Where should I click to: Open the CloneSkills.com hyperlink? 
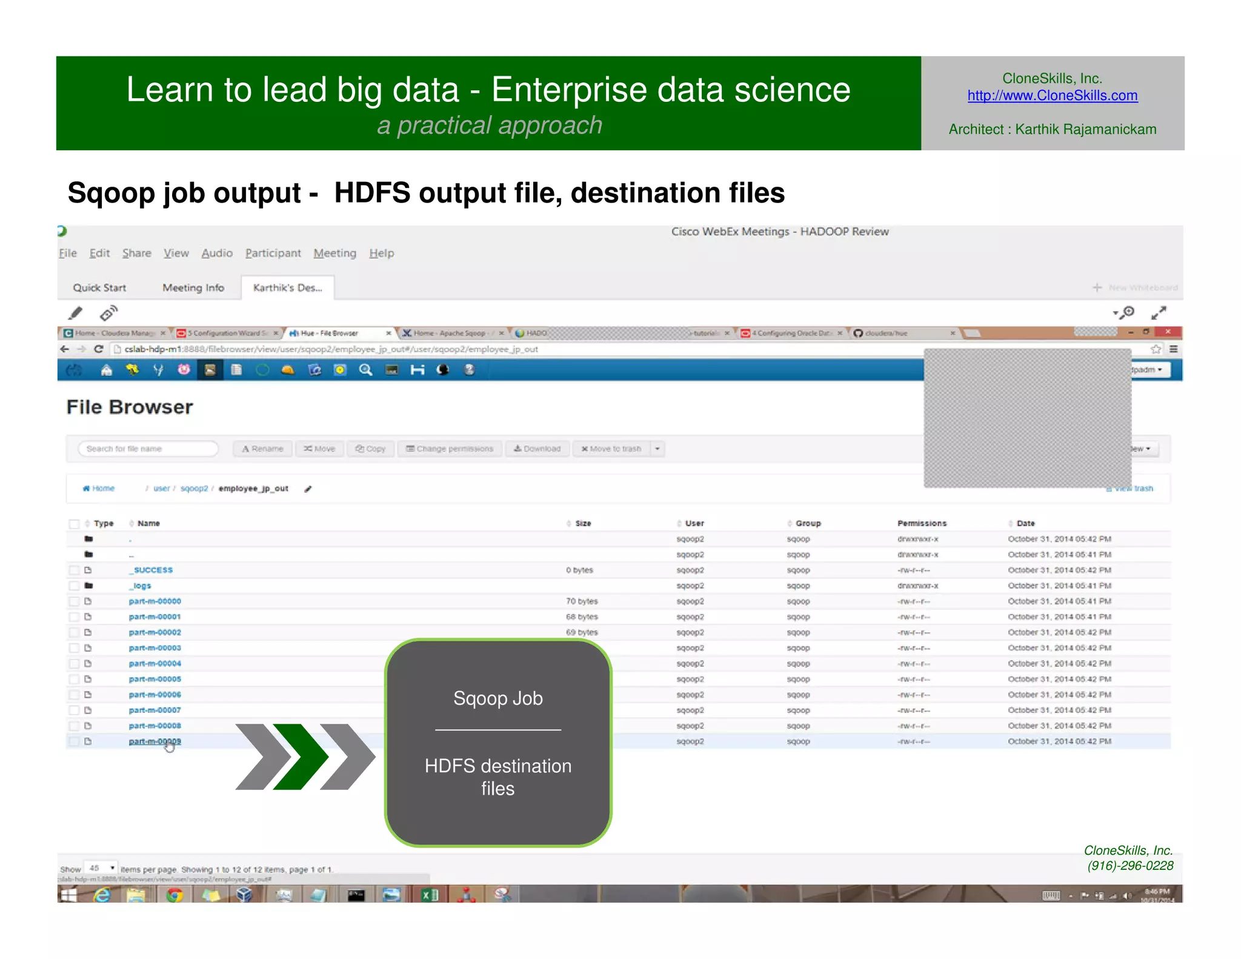(1052, 96)
